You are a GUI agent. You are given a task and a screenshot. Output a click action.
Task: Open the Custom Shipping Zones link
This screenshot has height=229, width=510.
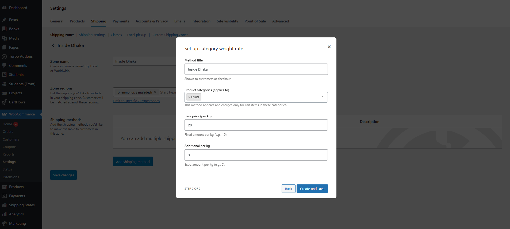pyautogui.click(x=170, y=35)
